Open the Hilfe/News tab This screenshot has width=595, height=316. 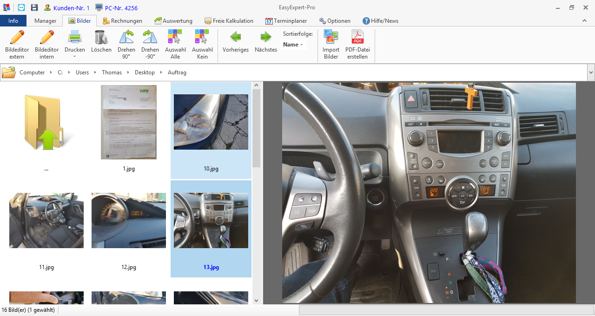click(x=381, y=21)
